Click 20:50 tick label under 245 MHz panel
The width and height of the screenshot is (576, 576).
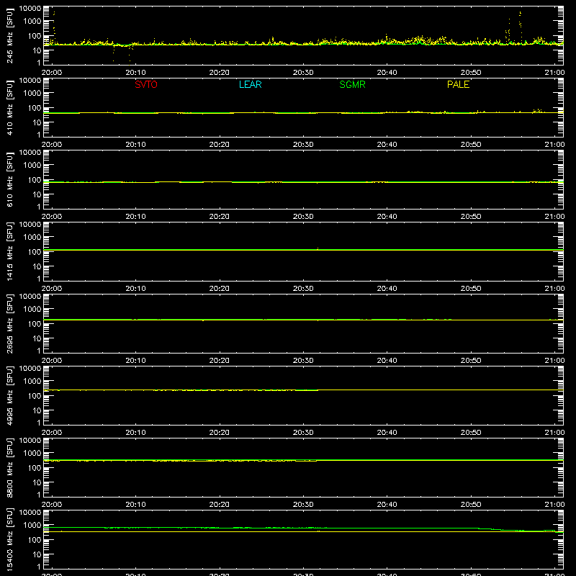coord(471,73)
